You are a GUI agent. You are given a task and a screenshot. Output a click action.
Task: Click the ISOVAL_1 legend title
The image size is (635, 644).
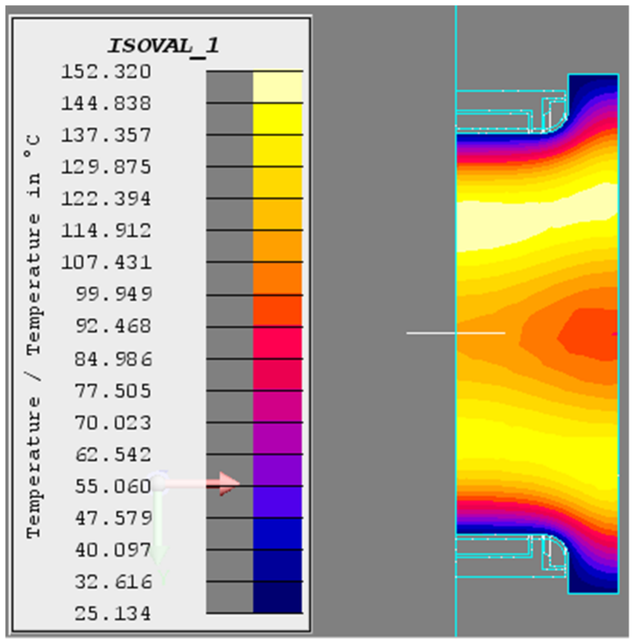click(x=163, y=46)
